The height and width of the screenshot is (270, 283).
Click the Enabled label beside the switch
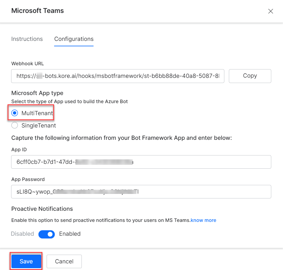(x=70, y=234)
